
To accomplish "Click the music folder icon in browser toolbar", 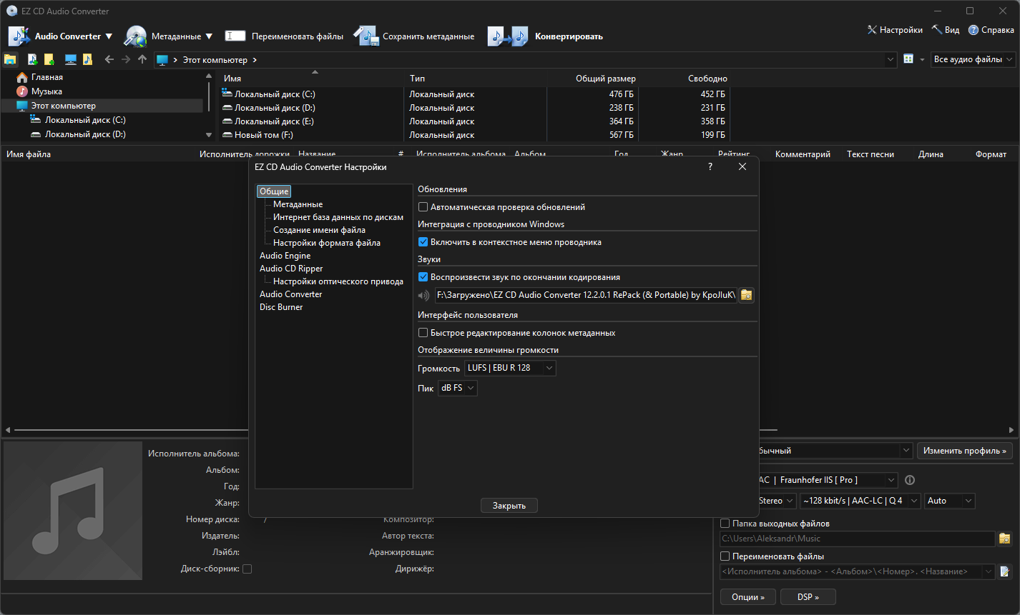I will pyautogui.click(x=87, y=59).
